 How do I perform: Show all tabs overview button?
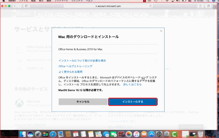coord(208,6)
